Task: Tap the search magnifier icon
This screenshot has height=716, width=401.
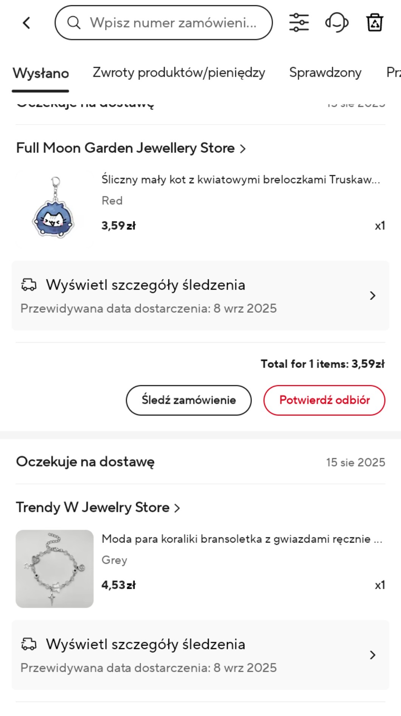Action: [x=74, y=23]
